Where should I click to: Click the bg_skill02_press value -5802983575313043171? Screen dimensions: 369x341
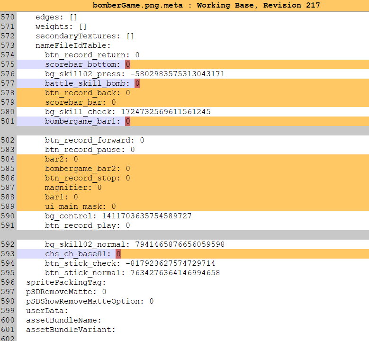tap(177, 74)
